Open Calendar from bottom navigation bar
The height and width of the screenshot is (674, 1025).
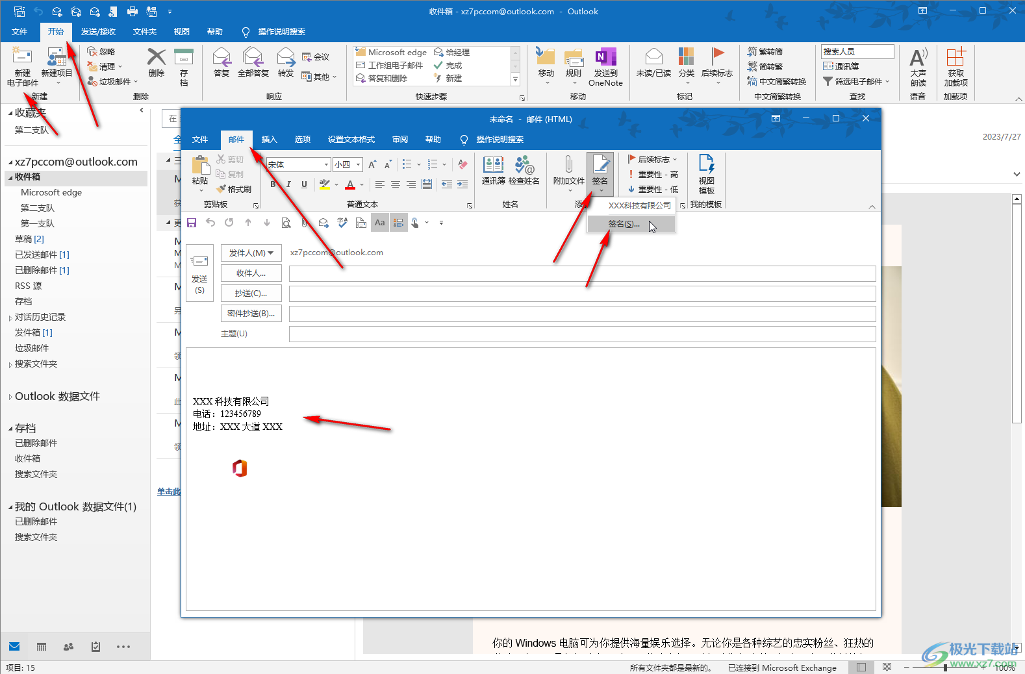pos(42,647)
